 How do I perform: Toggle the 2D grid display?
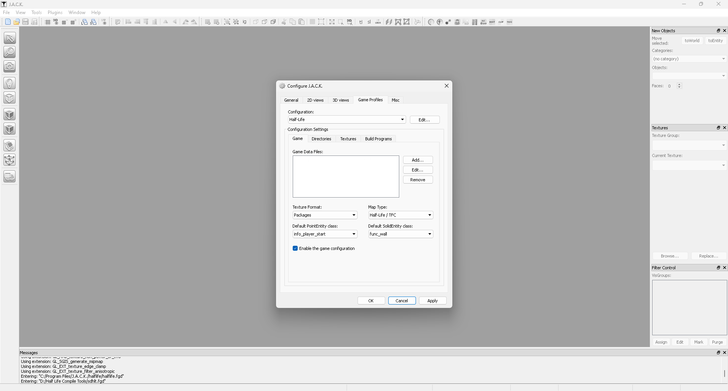pyautogui.click(x=47, y=22)
